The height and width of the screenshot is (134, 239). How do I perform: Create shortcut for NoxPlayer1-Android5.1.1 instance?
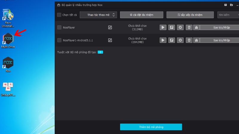pyautogui.click(x=171, y=40)
